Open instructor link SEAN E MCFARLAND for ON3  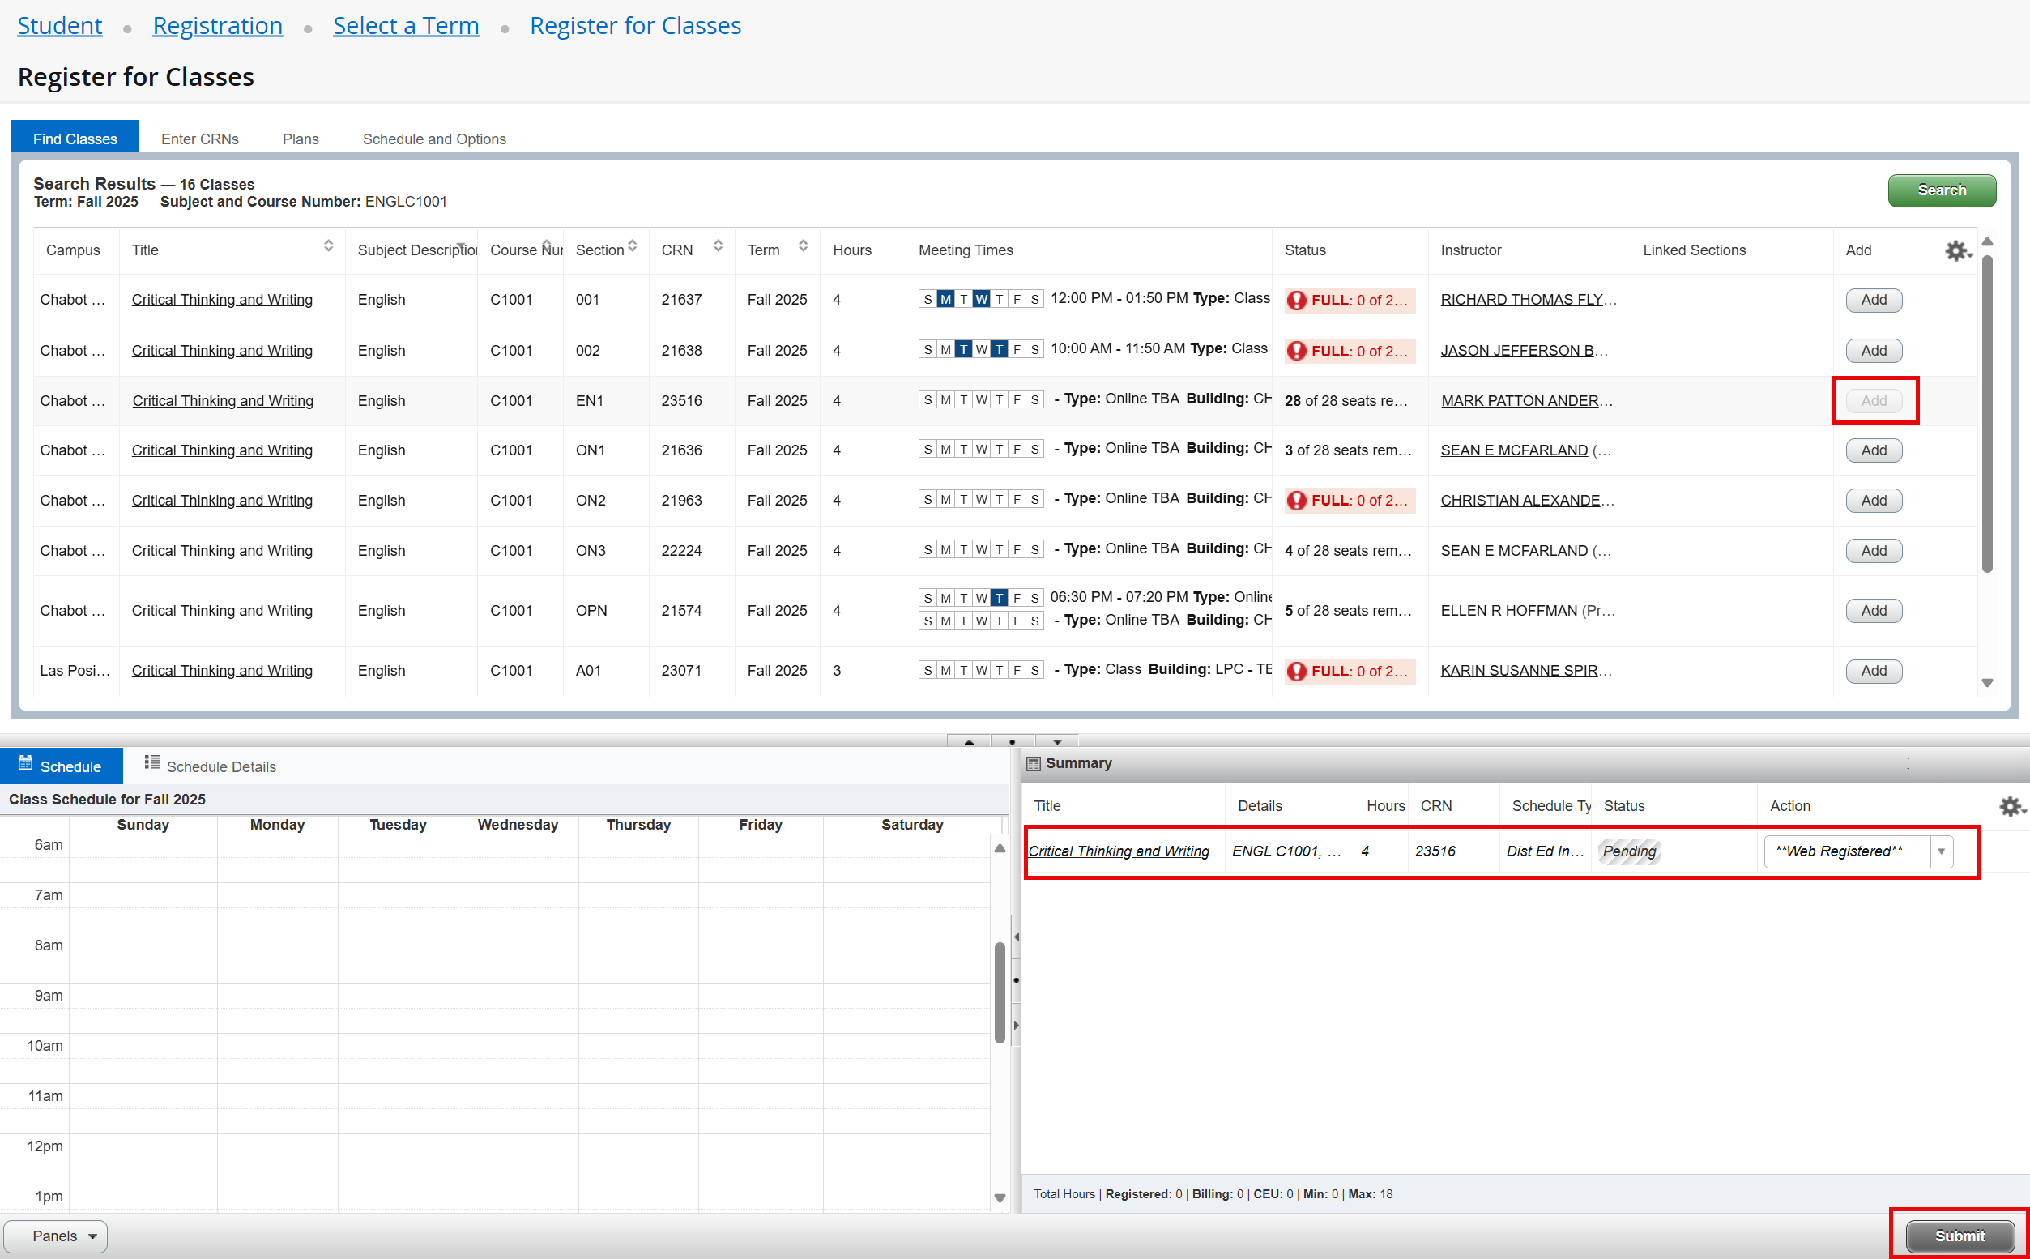(x=1513, y=550)
